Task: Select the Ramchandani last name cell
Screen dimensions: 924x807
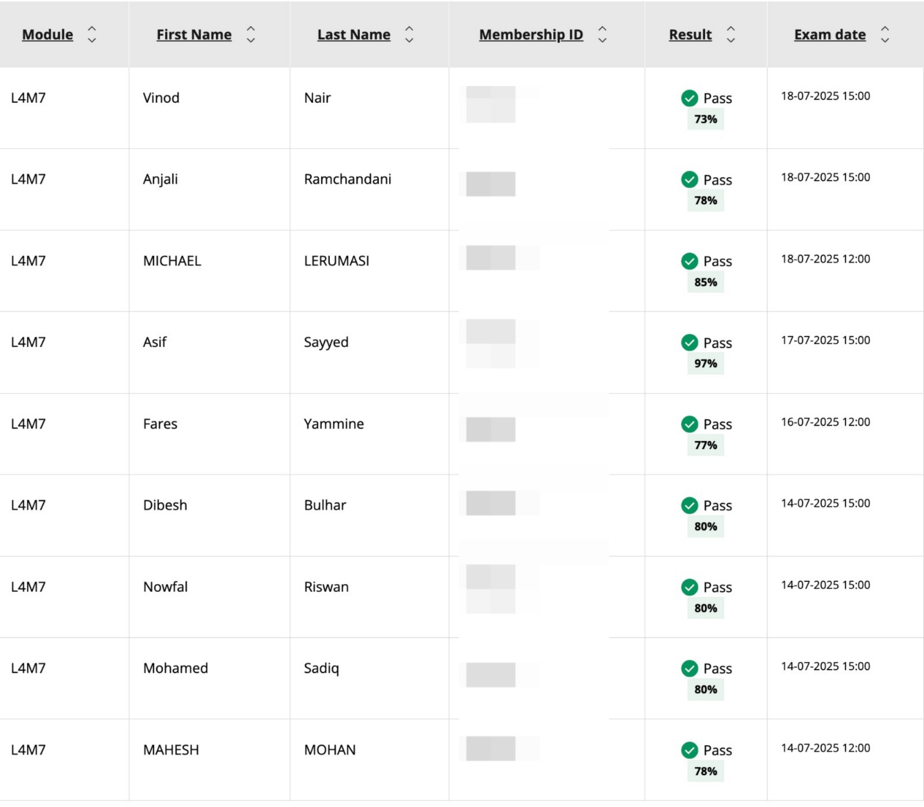Action: coord(348,180)
